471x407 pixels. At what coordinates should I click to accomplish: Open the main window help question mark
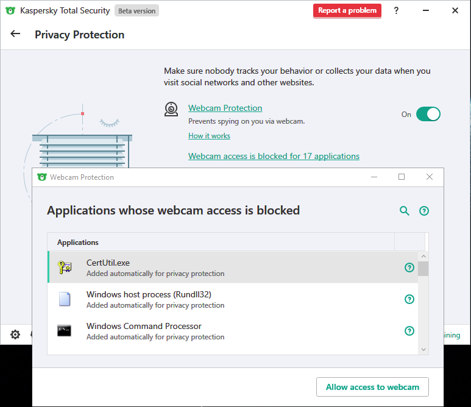pyautogui.click(x=396, y=10)
